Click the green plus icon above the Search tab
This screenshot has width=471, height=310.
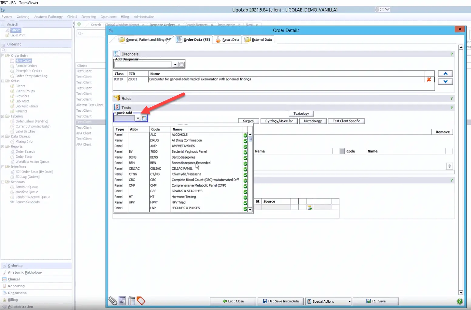(79, 25)
